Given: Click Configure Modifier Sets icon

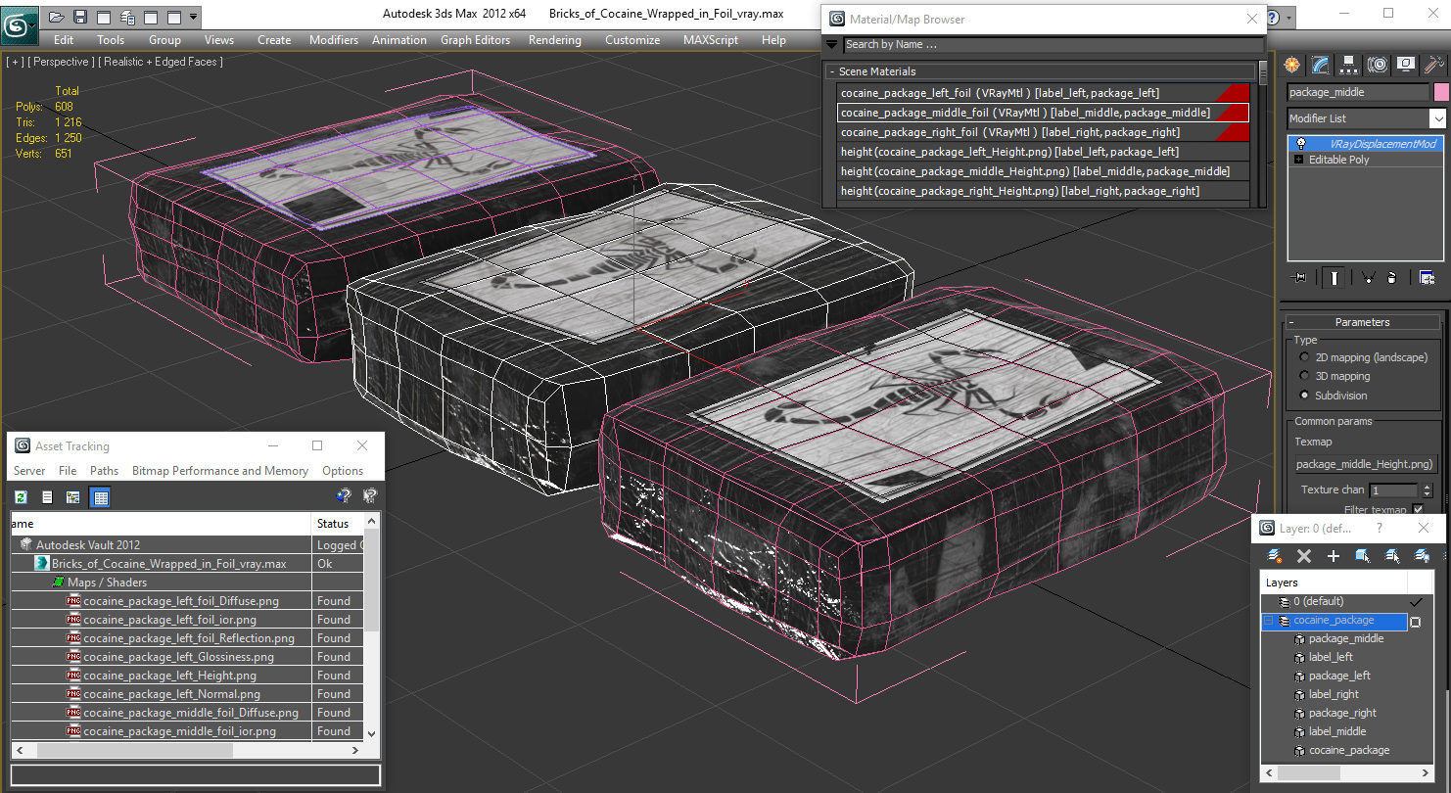Looking at the screenshot, I should (x=1426, y=277).
